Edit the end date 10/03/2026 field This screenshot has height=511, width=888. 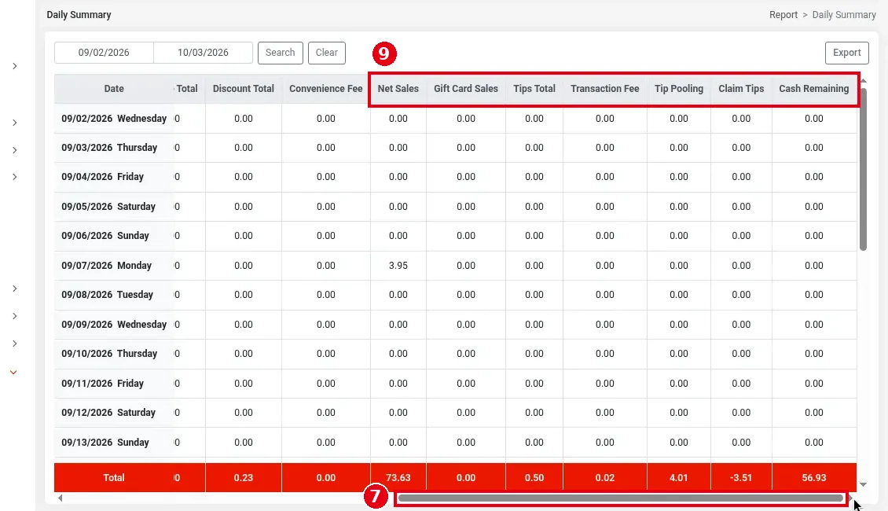tap(203, 53)
